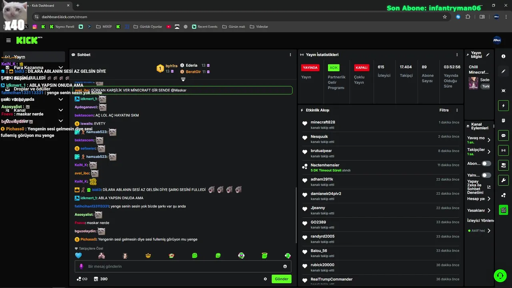Send message with Gönder button
Viewport: 512px width, 288px height.
point(282,279)
